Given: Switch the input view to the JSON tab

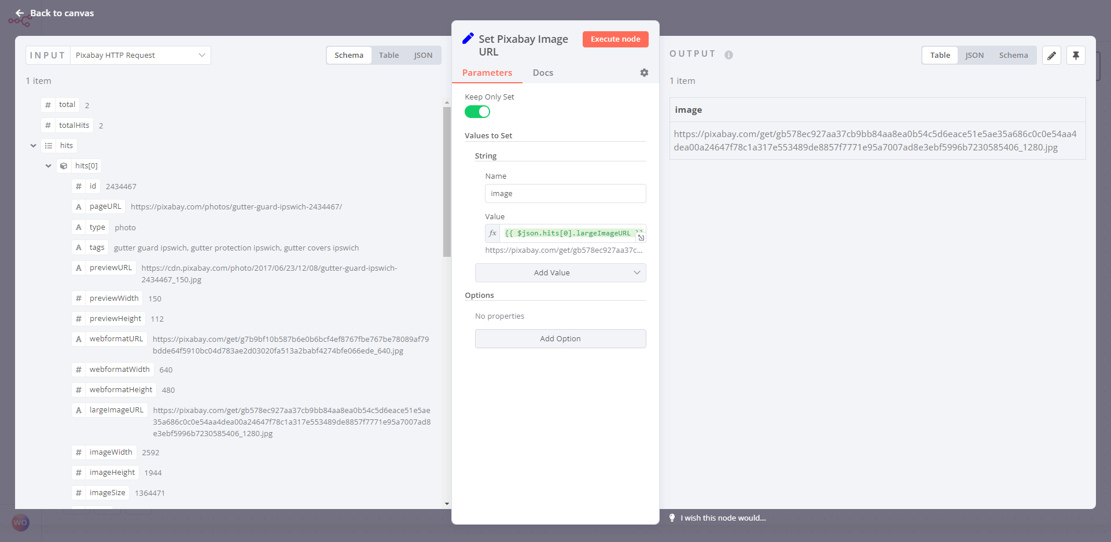Looking at the screenshot, I should pos(423,55).
